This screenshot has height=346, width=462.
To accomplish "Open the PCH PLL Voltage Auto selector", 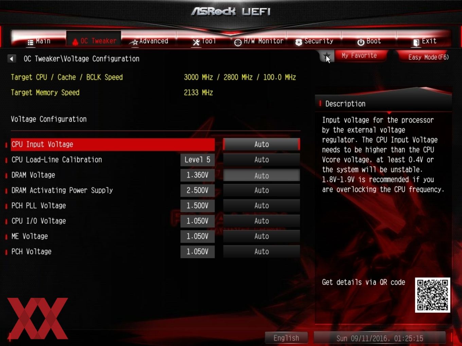I will 262,206.
